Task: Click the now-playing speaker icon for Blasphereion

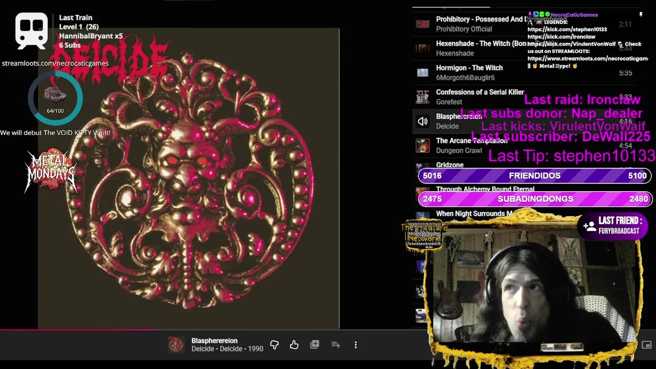Action: pos(422,121)
